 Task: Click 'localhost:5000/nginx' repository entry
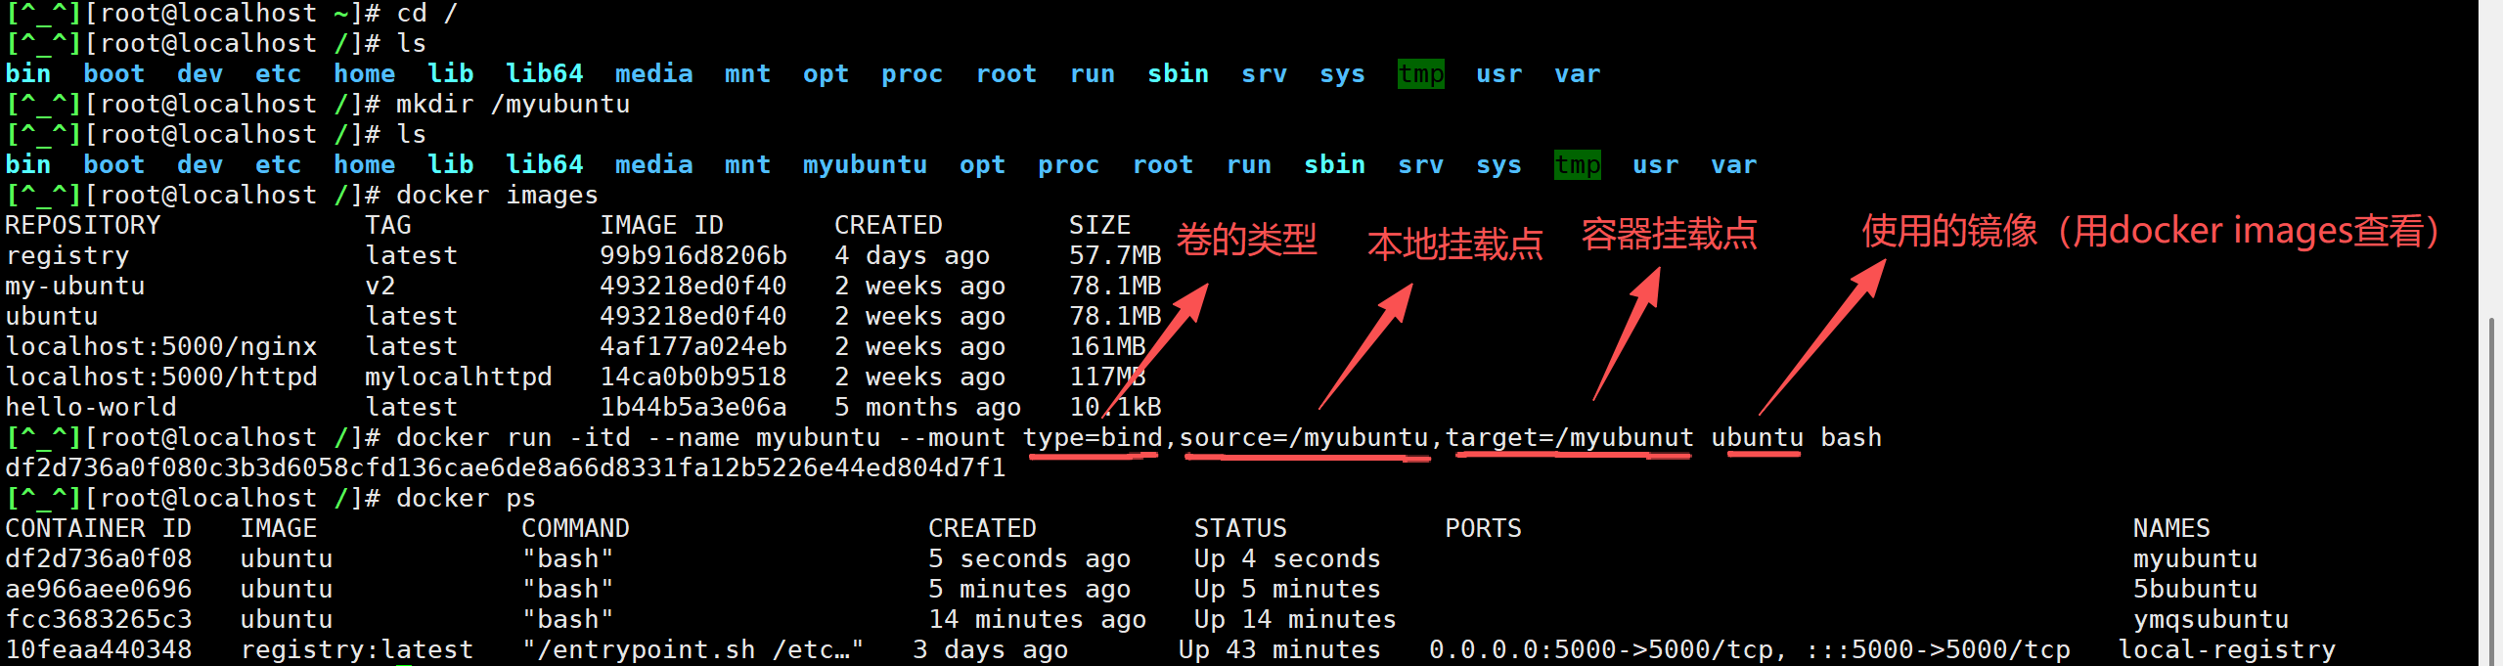[161, 347]
